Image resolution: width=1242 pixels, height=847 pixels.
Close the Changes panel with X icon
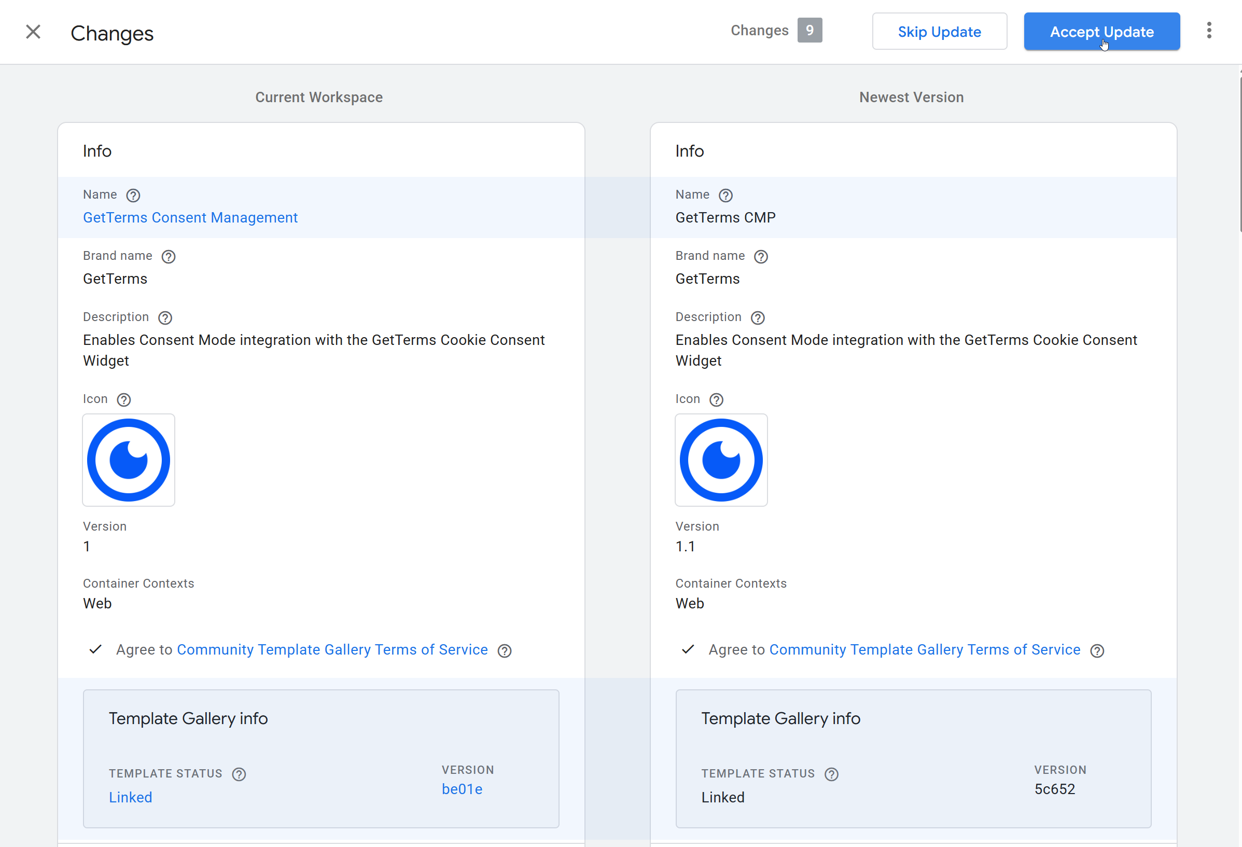[x=33, y=32]
